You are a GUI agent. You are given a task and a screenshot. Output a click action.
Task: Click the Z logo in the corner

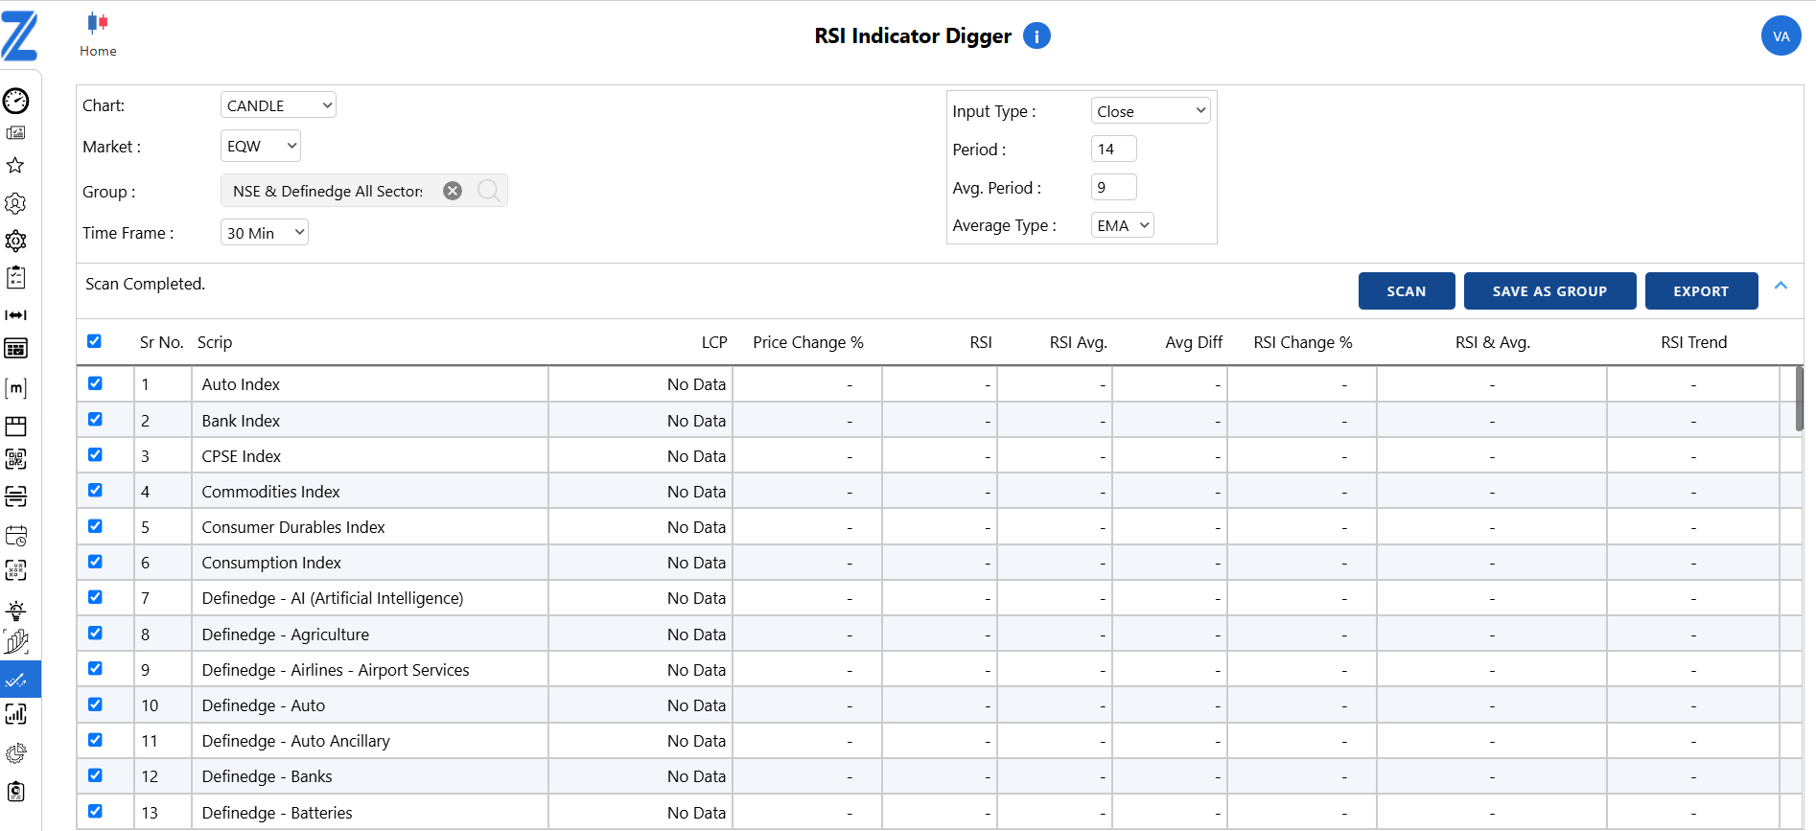[x=19, y=35]
